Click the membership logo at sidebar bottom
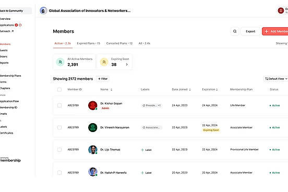288x192 pixels. (x=10, y=160)
